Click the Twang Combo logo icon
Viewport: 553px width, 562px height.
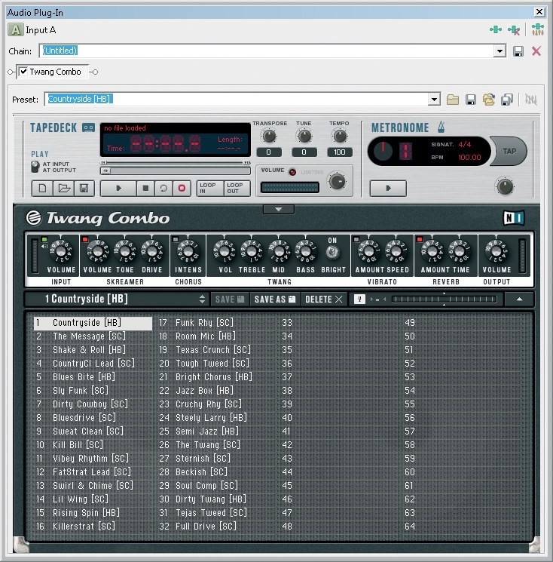tap(34, 217)
